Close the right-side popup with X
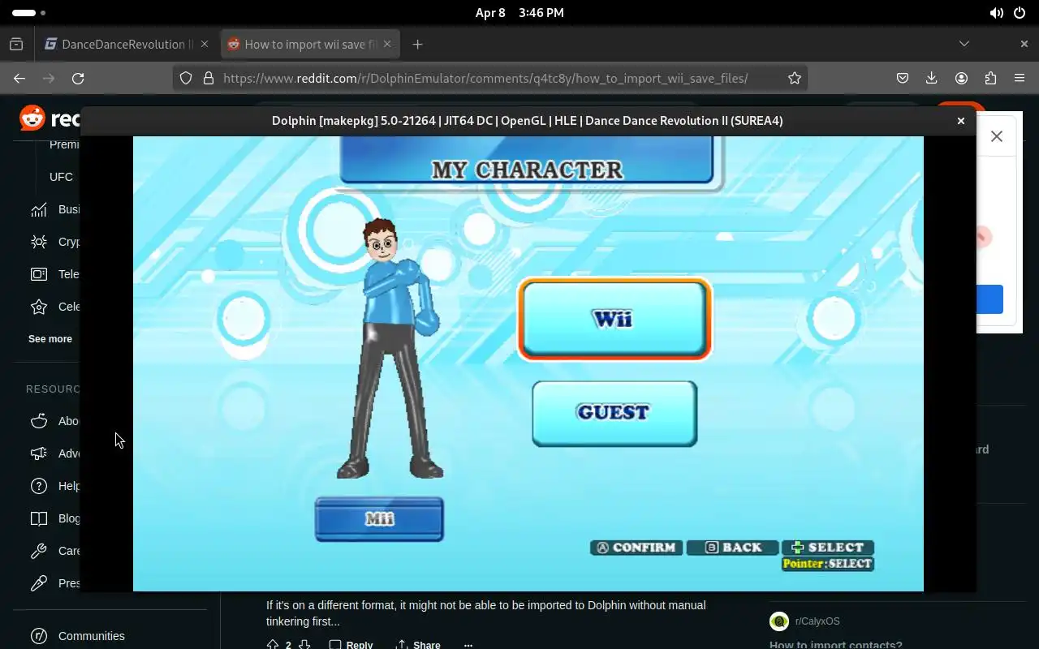Screen dimensions: 1039x649 pyautogui.click(x=997, y=136)
